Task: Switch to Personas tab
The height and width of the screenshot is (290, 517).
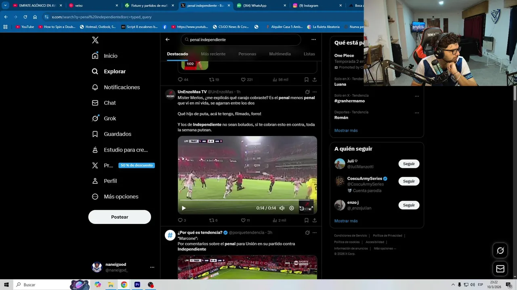Action: point(247,54)
